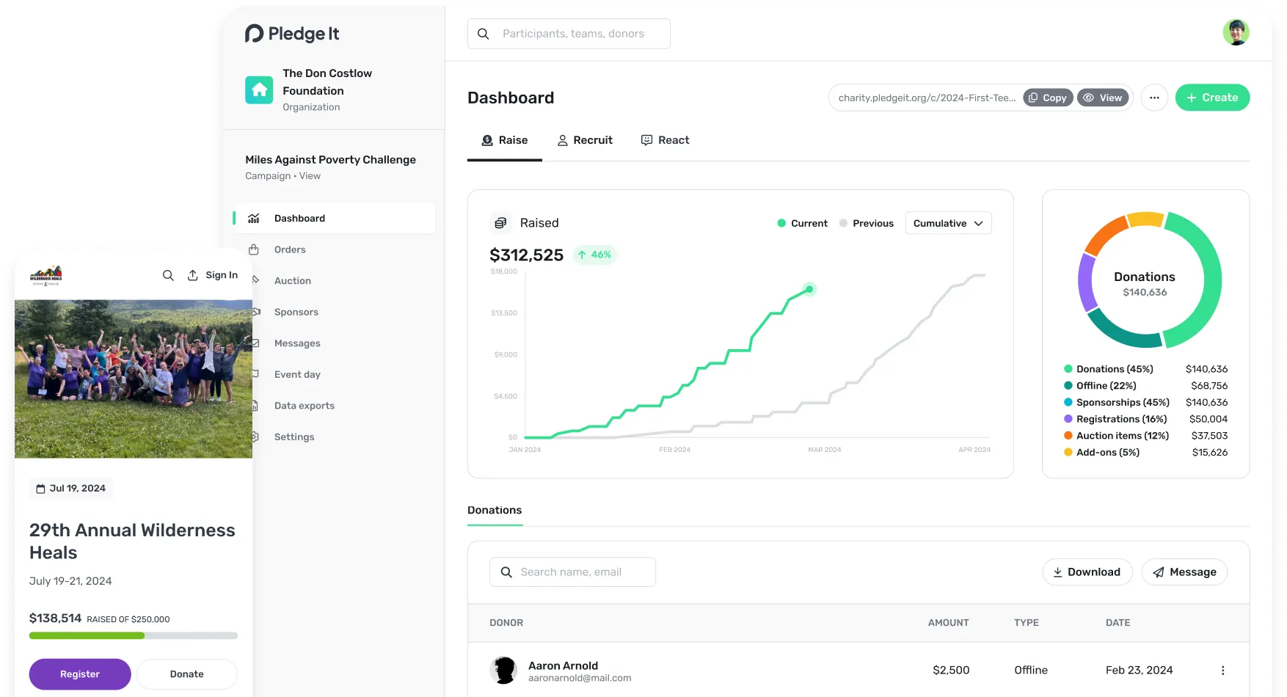Screen dimensions: 1287x697
Task: Select the Orders sidebar icon
Action: (255, 249)
